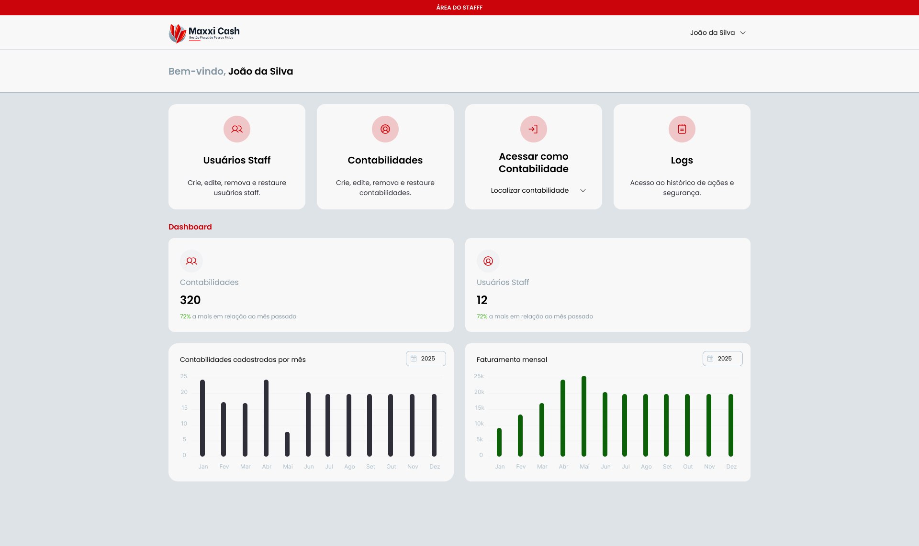Click calendar icon in Faturamento mensal chart
Image resolution: width=919 pixels, height=546 pixels.
click(710, 359)
